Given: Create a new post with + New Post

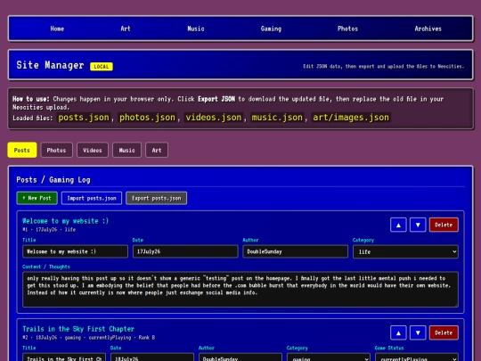Looking at the screenshot, I should click(37, 198).
